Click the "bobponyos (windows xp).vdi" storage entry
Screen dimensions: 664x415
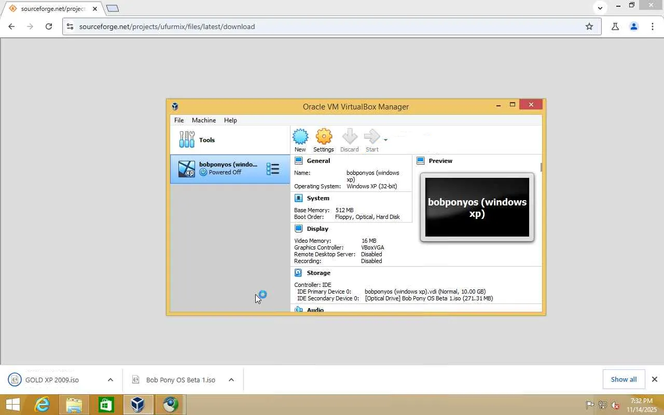pyautogui.click(x=425, y=292)
